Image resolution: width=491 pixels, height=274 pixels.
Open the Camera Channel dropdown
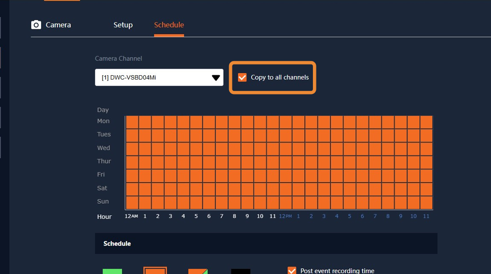click(159, 77)
